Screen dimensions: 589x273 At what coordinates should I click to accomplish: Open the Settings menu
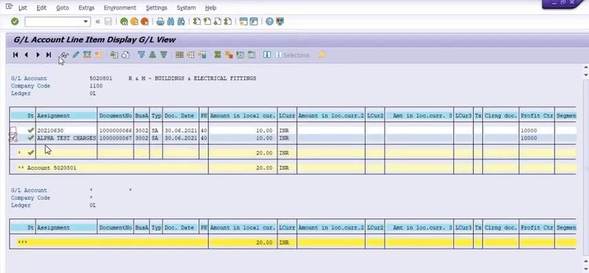tap(157, 8)
